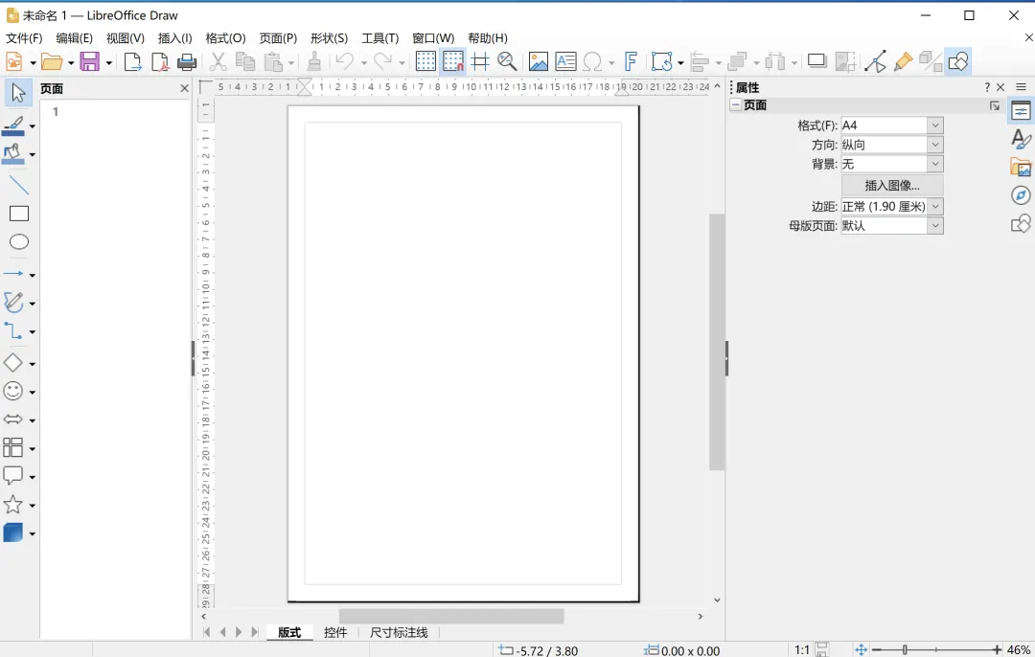Viewport: 1035px width, 657px height.
Task: Pick the Line drawing tool
Action: 18,186
